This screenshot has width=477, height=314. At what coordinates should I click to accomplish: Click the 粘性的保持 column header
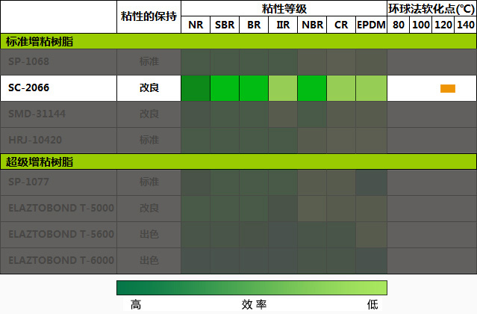(149, 16)
